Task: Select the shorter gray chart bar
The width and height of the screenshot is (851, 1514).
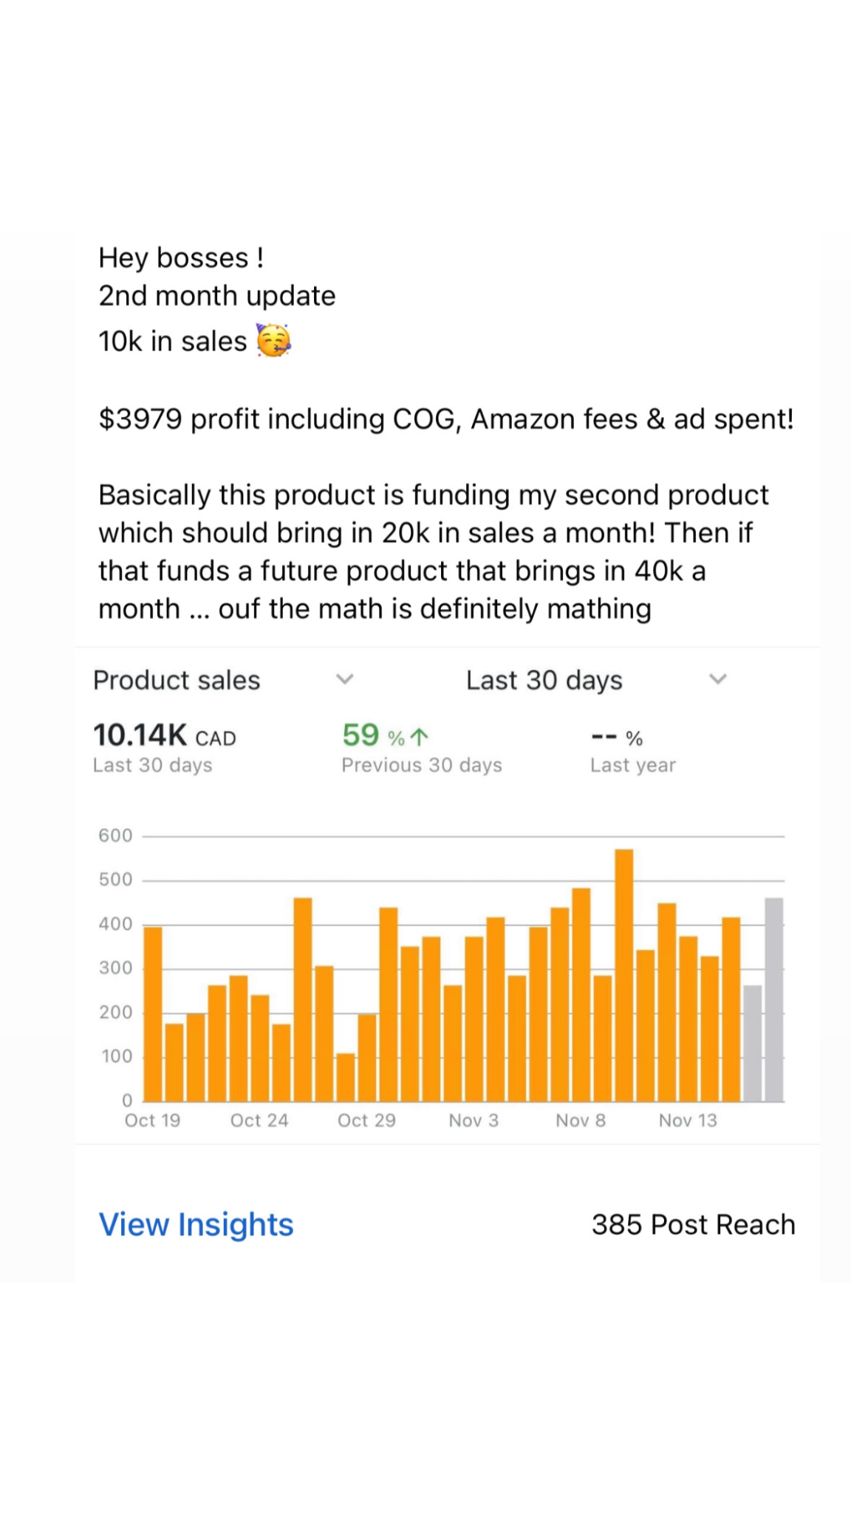Action: tap(752, 1043)
